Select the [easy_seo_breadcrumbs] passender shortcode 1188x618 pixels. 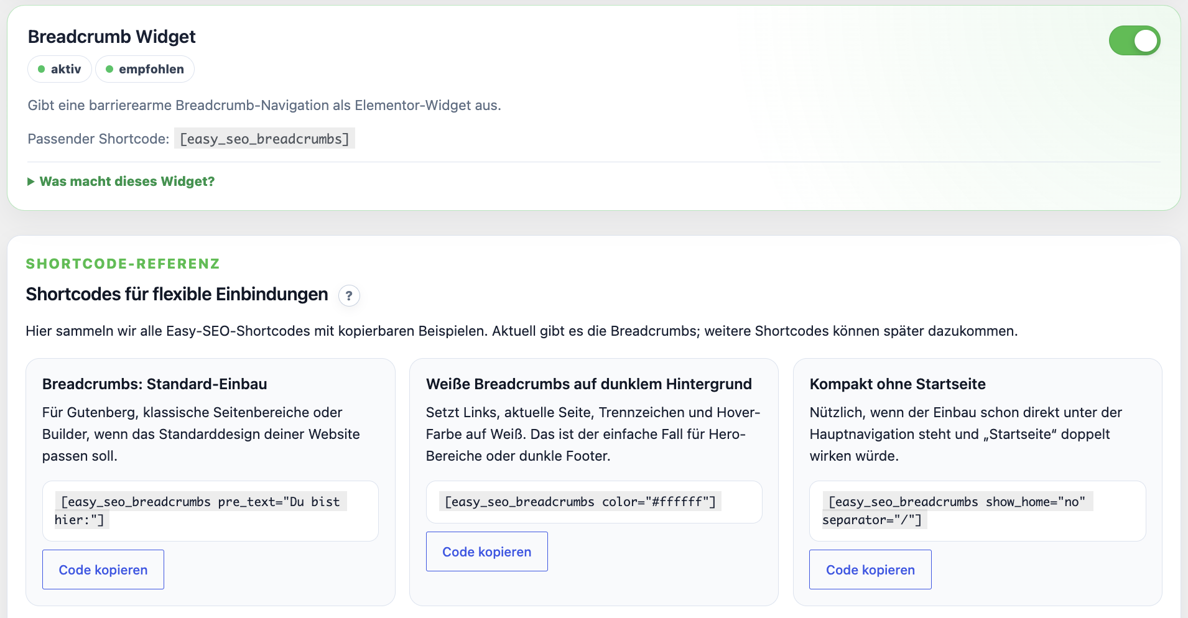264,139
